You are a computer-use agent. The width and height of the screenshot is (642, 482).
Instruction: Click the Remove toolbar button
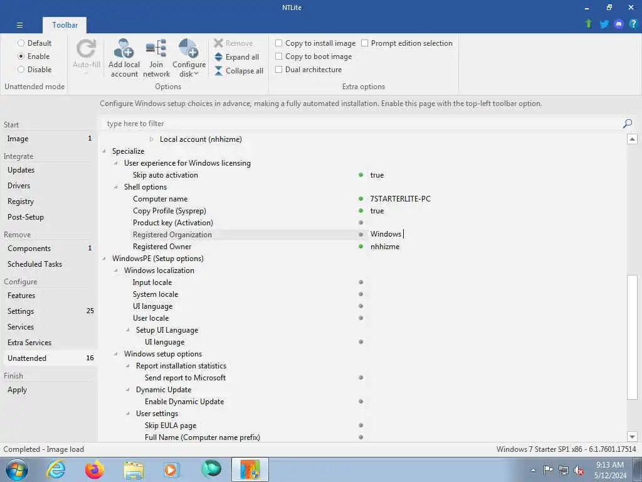pos(233,43)
